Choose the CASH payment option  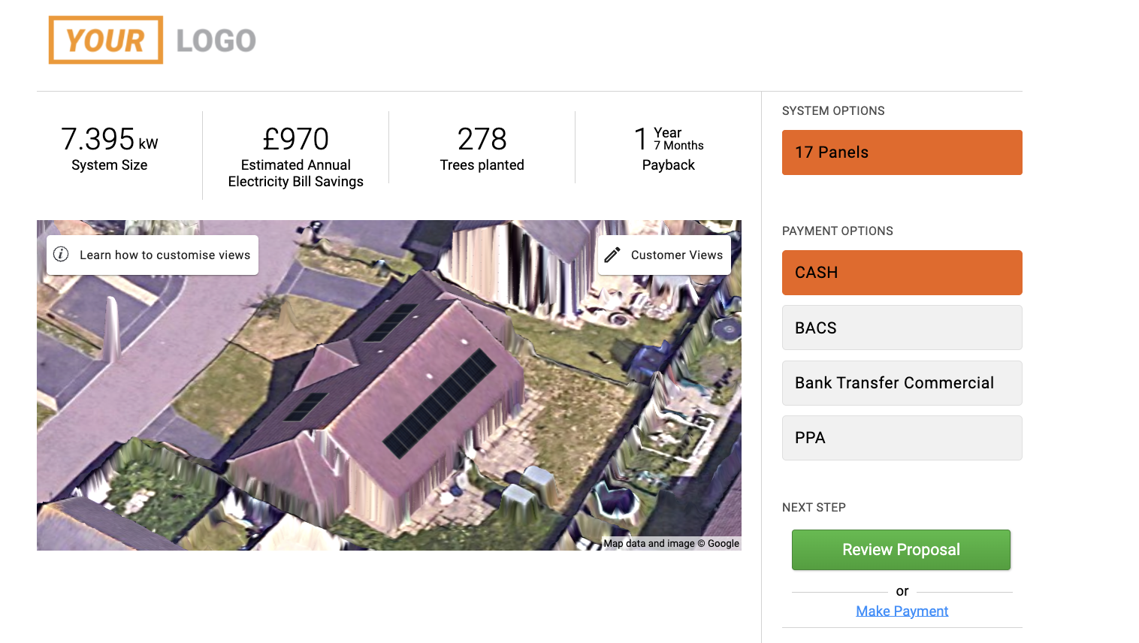(x=902, y=273)
